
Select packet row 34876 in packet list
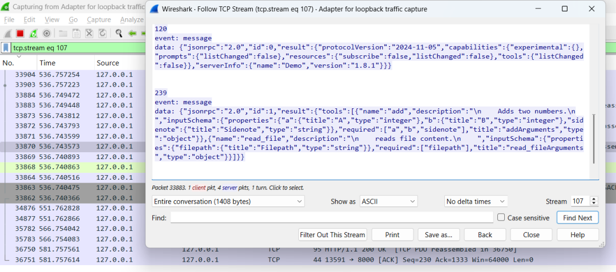pyautogui.click(x=72, y=208)
